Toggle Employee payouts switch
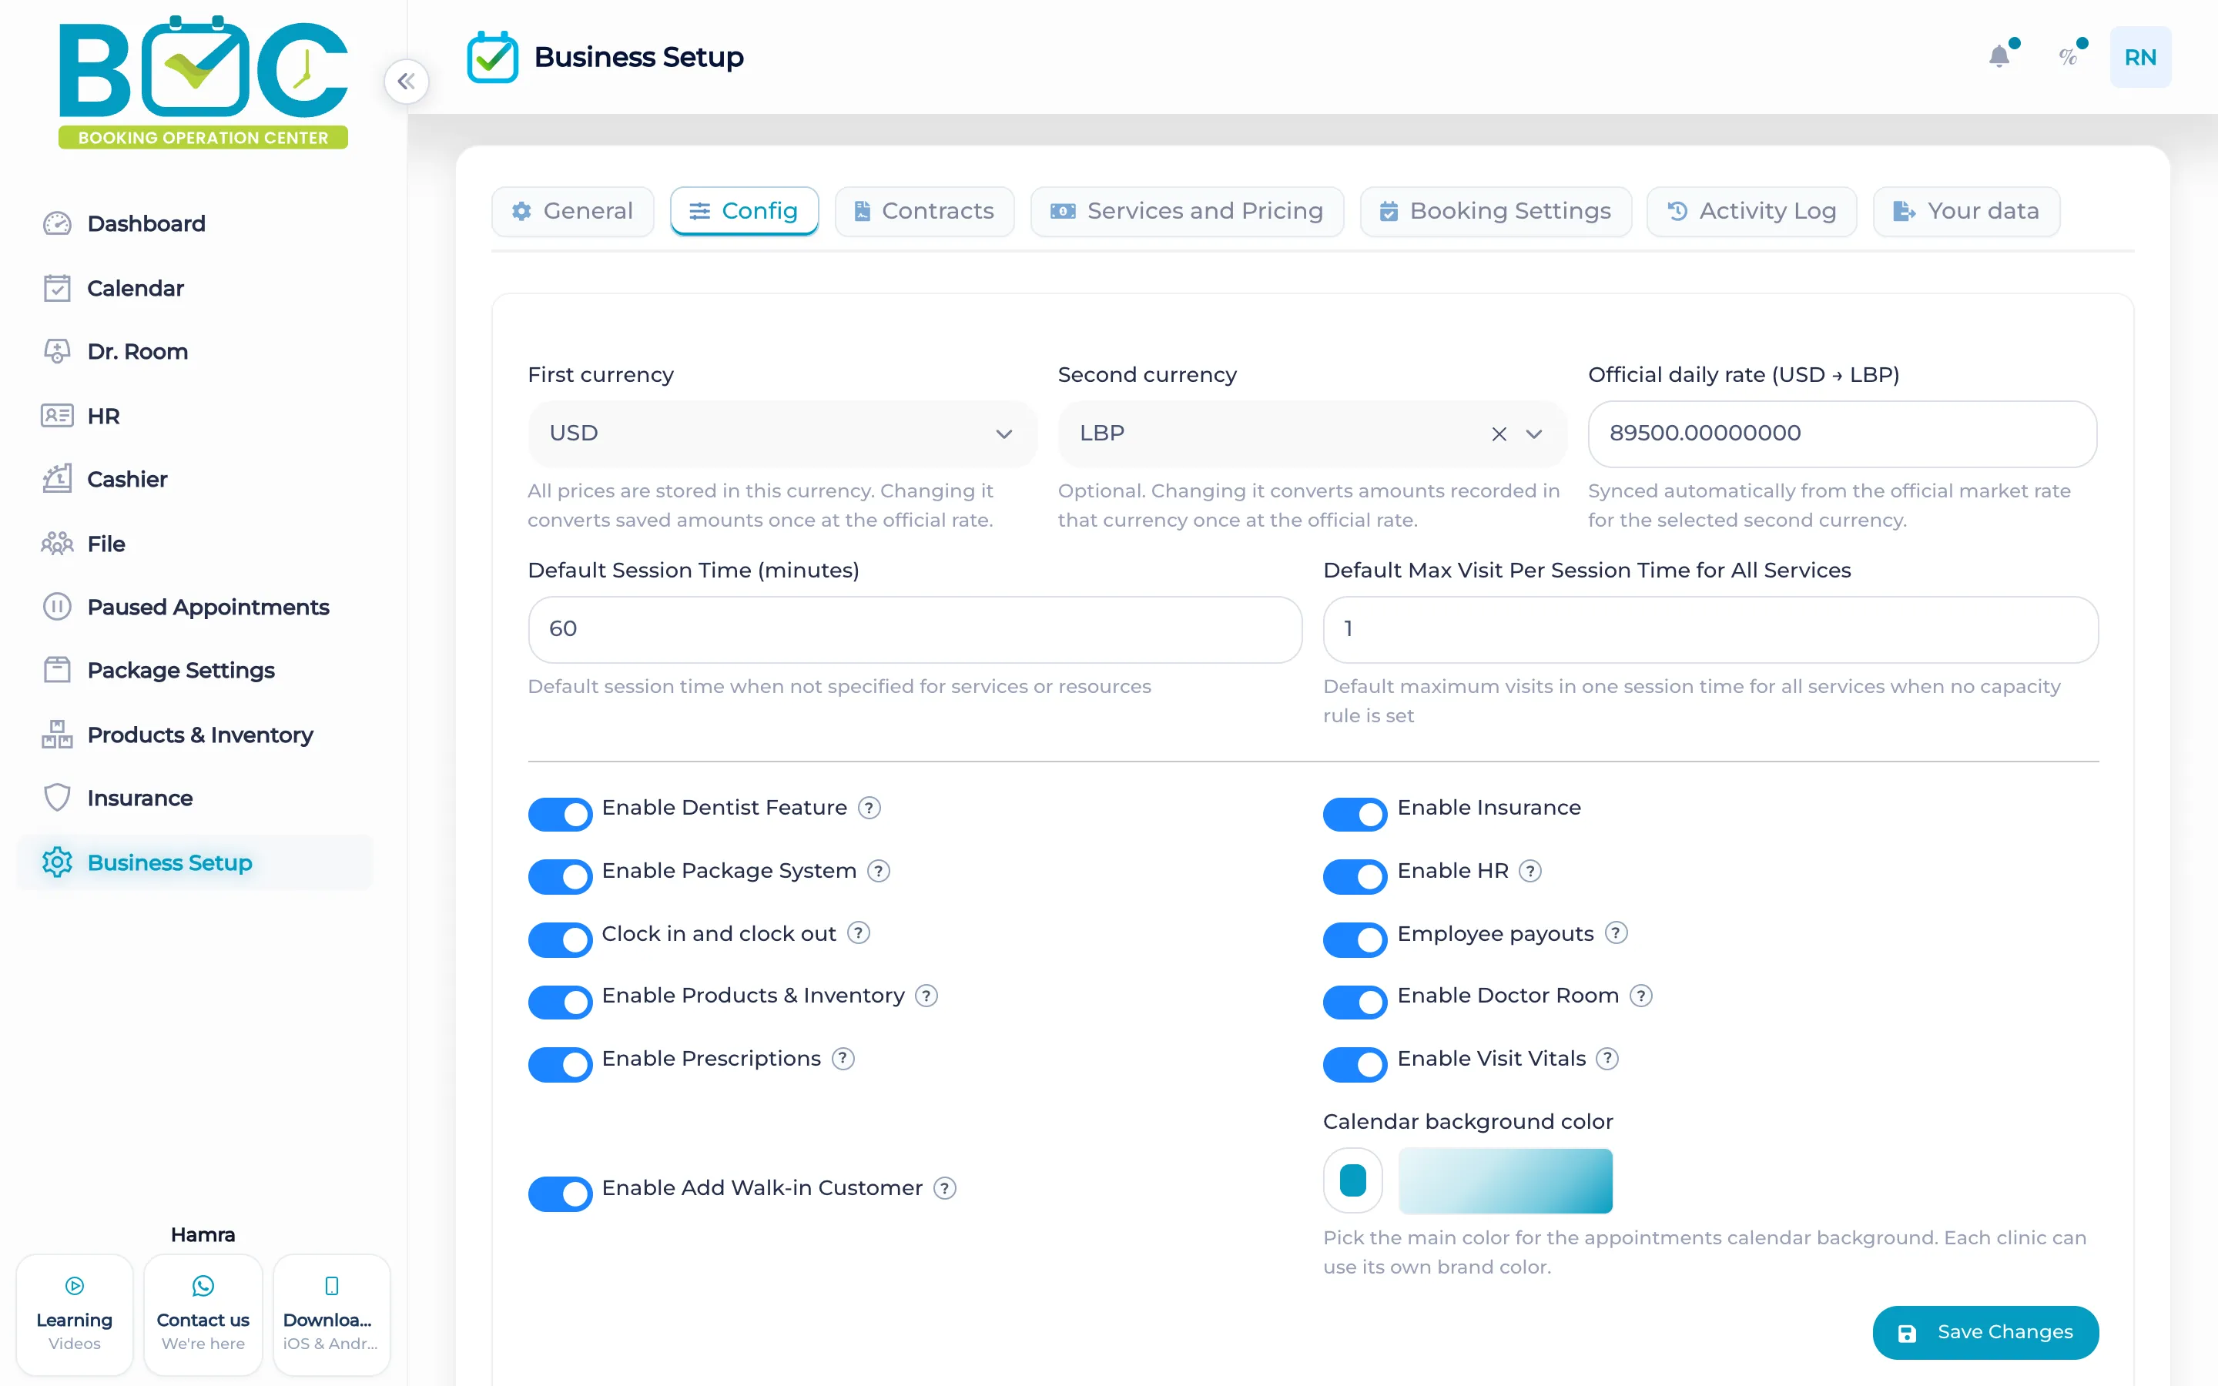 click(1355, 939)
